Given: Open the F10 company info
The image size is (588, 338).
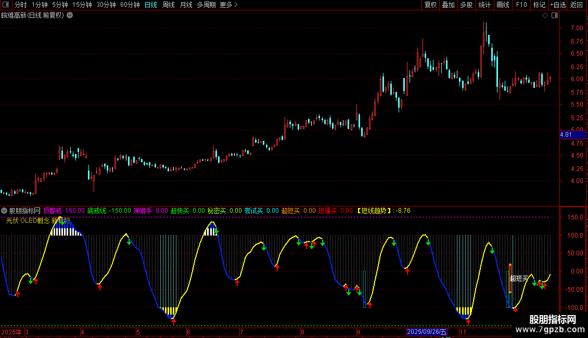Looking at the screenshot, I should pos(521,5).
